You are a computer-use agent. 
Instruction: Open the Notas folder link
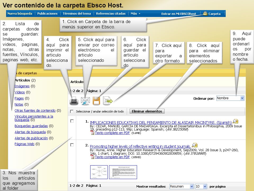coord(19,105)
